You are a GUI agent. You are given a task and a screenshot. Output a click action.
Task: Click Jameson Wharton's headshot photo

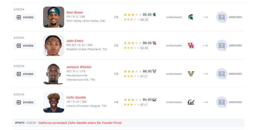[x=54, y=74]
